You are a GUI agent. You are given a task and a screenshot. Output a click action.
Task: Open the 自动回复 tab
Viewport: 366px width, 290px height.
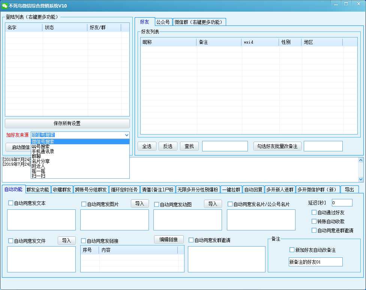click(253, 190)
